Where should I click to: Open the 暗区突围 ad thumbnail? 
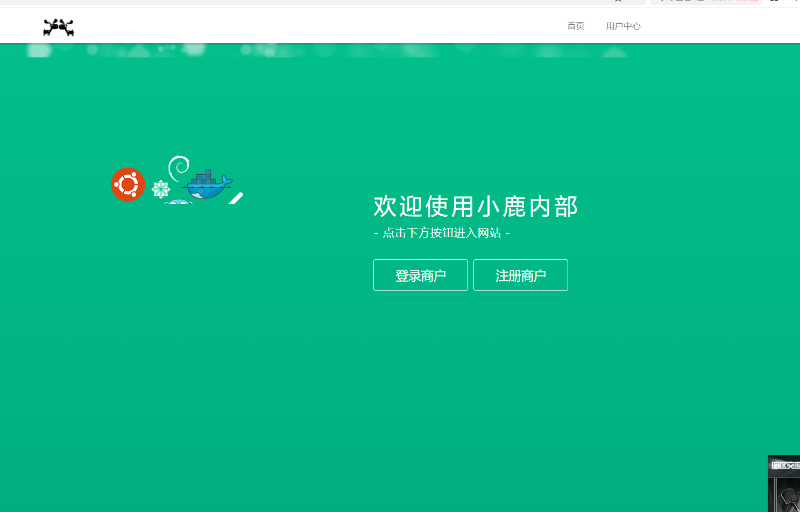[784, 483]
